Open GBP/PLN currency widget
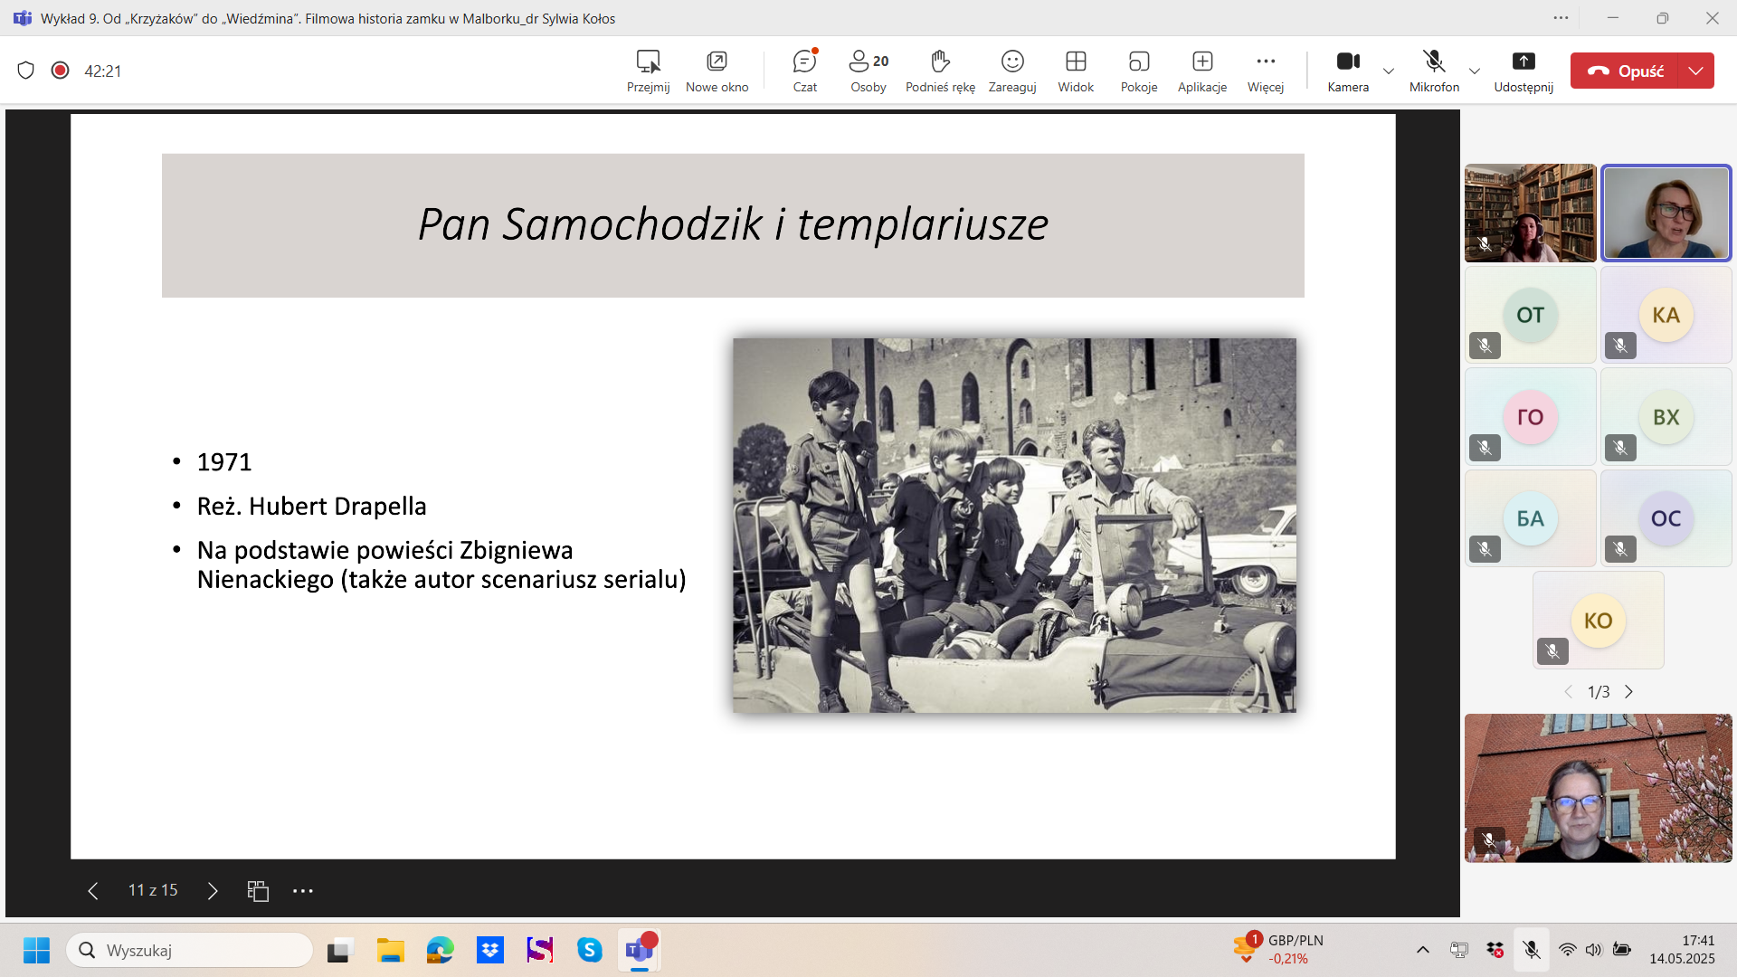 tap(1278, 950)
